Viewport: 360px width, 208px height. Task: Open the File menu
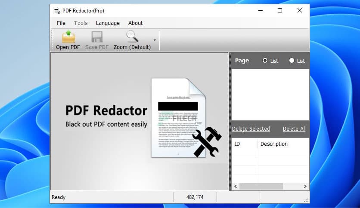61,23
